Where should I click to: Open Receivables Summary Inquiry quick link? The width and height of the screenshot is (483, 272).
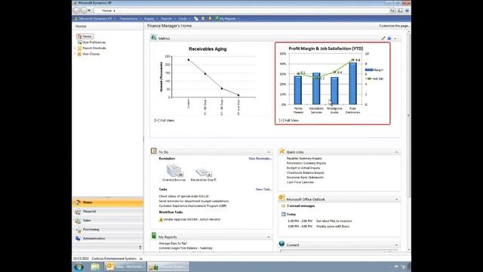306,163
